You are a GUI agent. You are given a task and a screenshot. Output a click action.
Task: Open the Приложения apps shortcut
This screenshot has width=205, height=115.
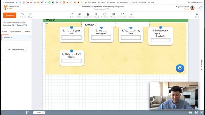click(9, 2)
